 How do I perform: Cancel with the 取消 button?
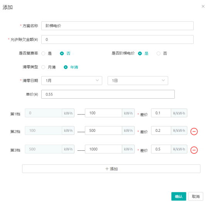tap(196, 196)
